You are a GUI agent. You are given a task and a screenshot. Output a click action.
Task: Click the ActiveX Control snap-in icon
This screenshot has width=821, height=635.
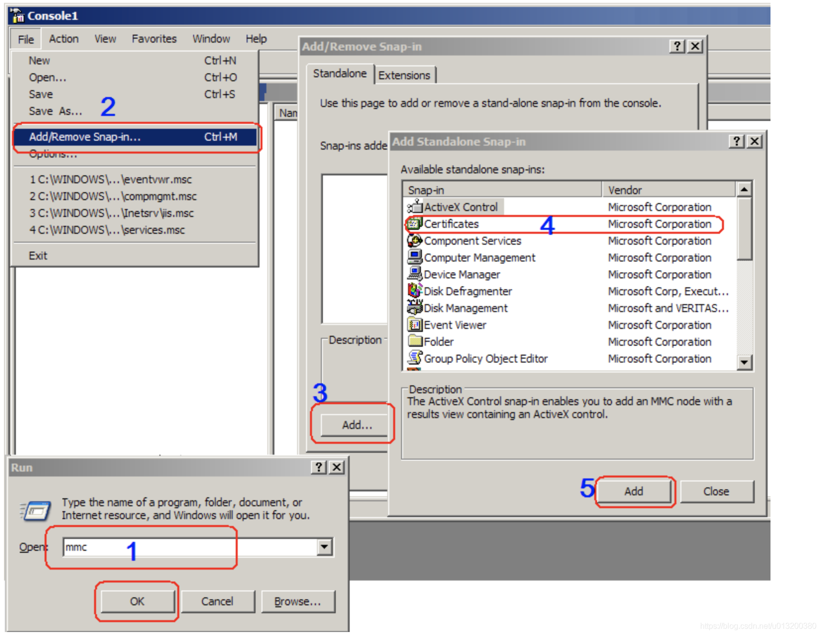tap(414, 207)
